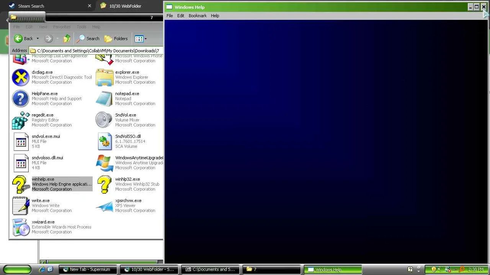Click the security shield tray icon

[x=433, y=269]
